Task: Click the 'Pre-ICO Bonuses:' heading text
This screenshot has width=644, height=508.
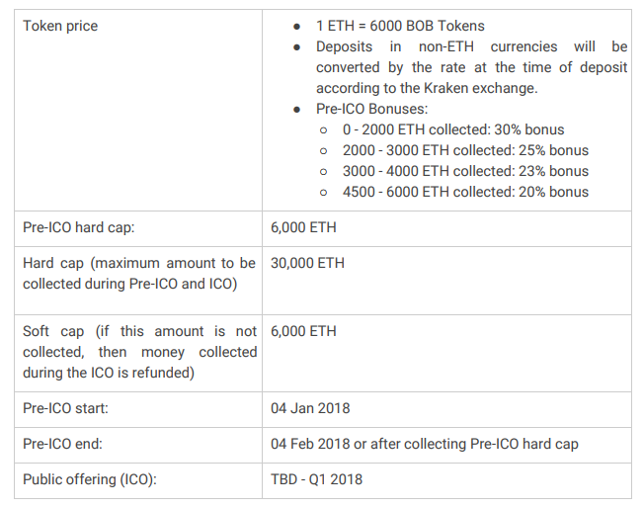Action: [x=371, y=109]
